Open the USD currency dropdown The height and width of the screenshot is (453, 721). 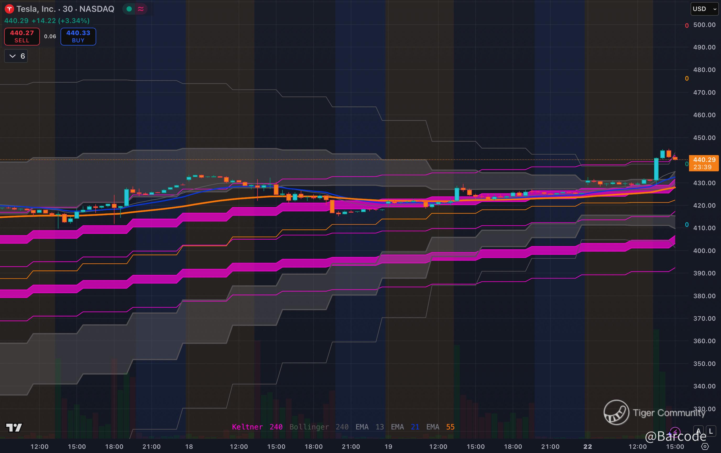click(x=704, y=9)
